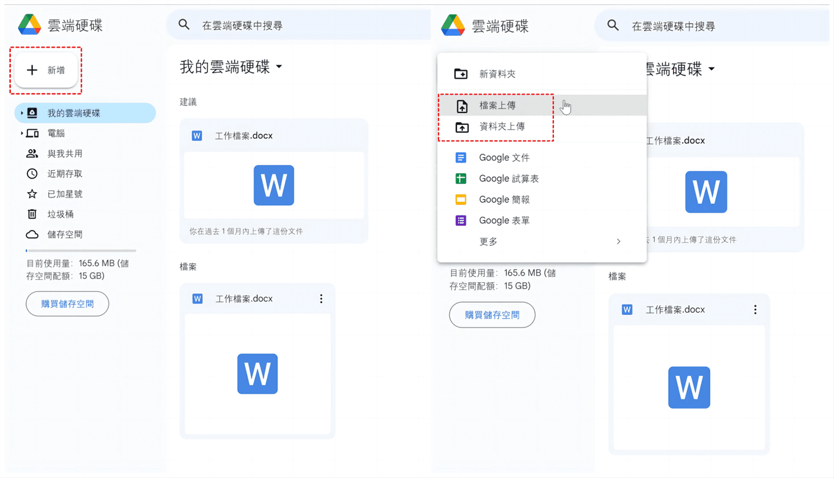Click the 更多 label in the new menu
This screenshot has height=478, width=834.
pyautogui.click(x=488, y=242)
